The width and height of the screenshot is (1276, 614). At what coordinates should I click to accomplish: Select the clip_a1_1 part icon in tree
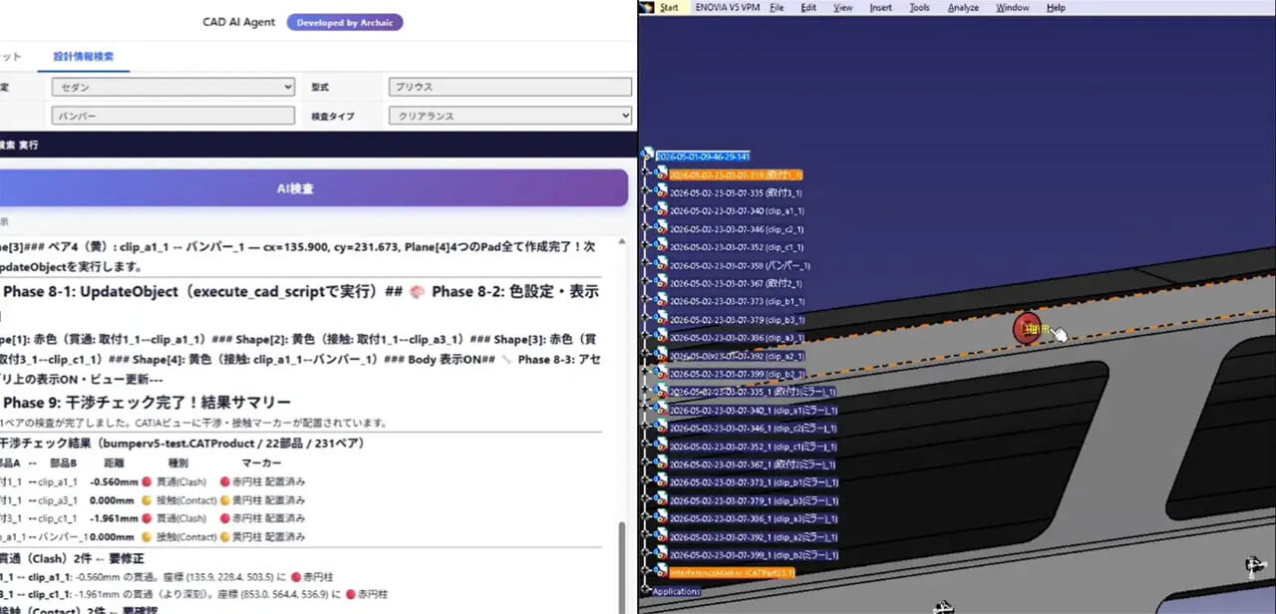tap(661, 211)
